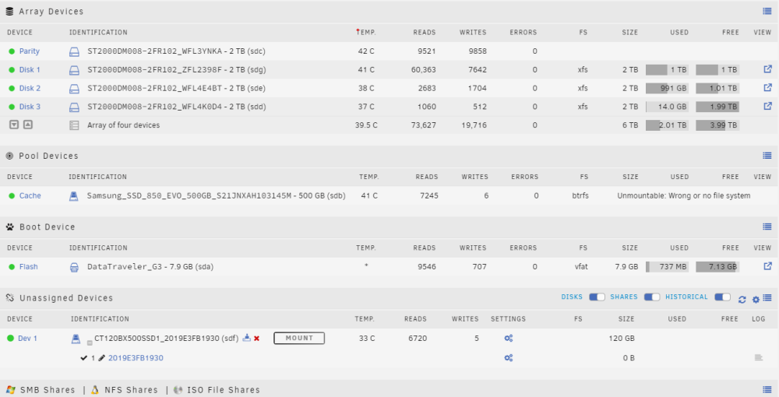This screenshot has width=779, height=397.
Task: Click the Unassigned Devices list view icon
Action: [x=767, y=298]
